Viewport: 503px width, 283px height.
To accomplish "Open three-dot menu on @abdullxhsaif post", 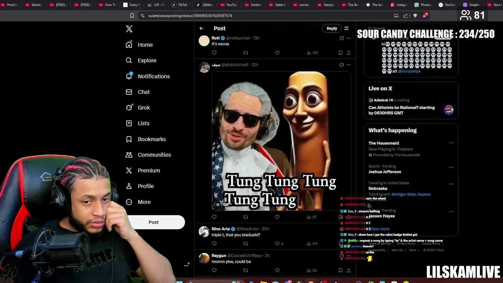I will pos(349,65).
